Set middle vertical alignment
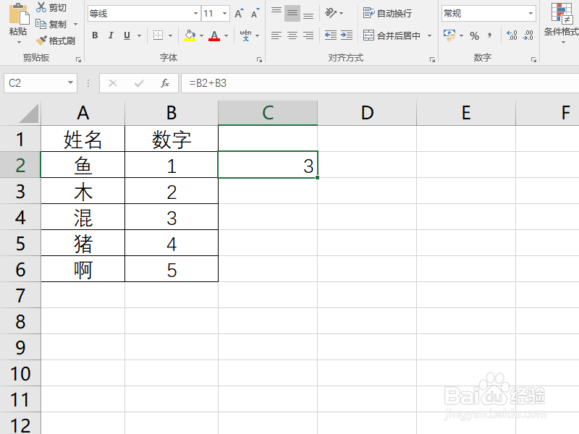Screen dimensions: 579x434 point(292,14)
